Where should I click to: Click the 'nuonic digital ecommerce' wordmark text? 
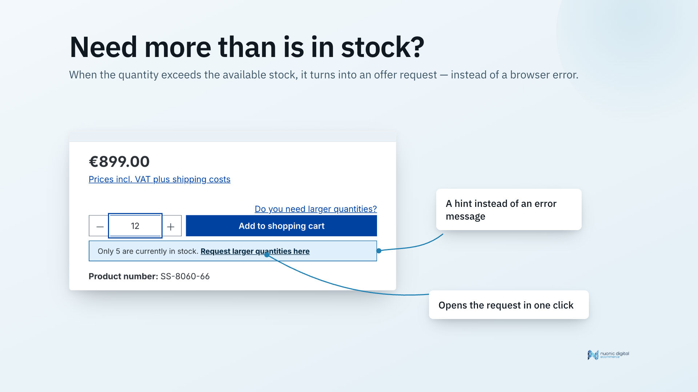point(614,355)
